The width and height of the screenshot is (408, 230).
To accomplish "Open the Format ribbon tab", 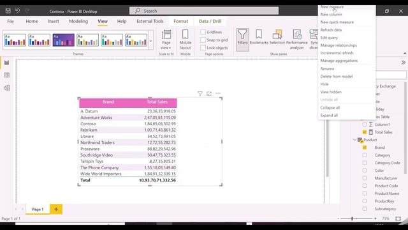I will [181, 21].
